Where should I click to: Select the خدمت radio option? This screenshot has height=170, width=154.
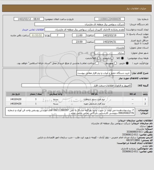[x=112, y=58]
